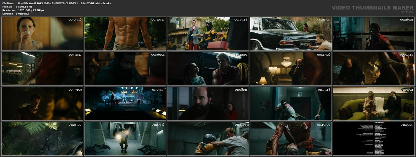Pick the credits thumbnail at 01:45:25
This screenshot has width=416, height=157.
click(x=374, y=139)
